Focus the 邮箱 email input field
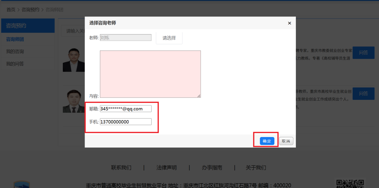Viewport: 379px width, 188px height. (x=126, y=109)
